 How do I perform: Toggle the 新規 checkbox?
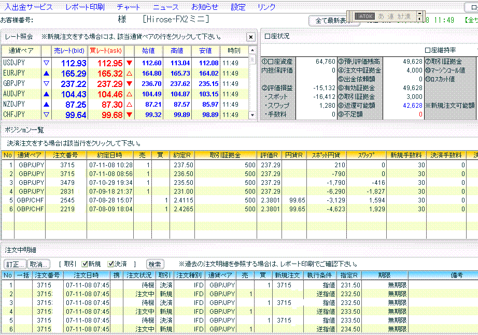pos(85,264)
